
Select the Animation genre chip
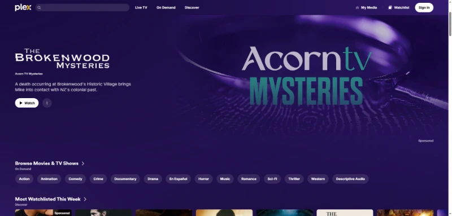click(49, 179)
